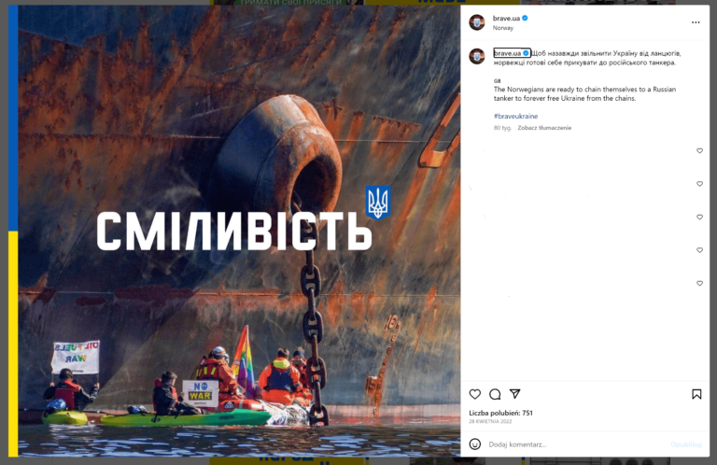Viewport: 717px width, 465px height.
Task: Open the three-dot more options menu
Action: 696,22
